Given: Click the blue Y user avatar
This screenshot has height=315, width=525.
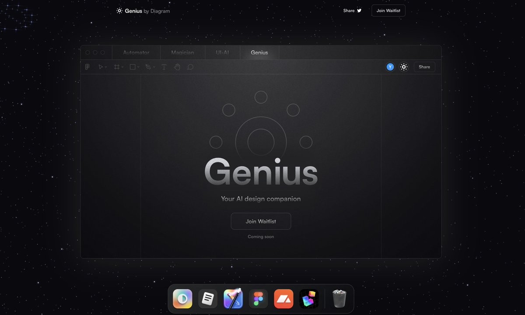Looking at the screenshot, I should tap(390, 67).
